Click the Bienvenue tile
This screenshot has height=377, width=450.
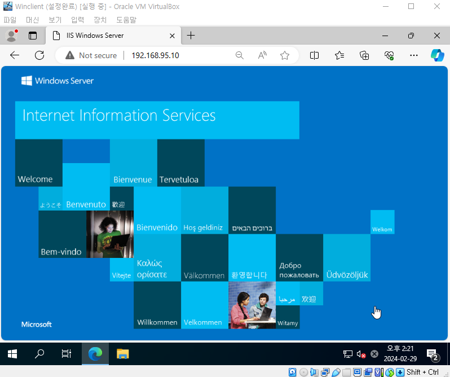pos(134,163)
